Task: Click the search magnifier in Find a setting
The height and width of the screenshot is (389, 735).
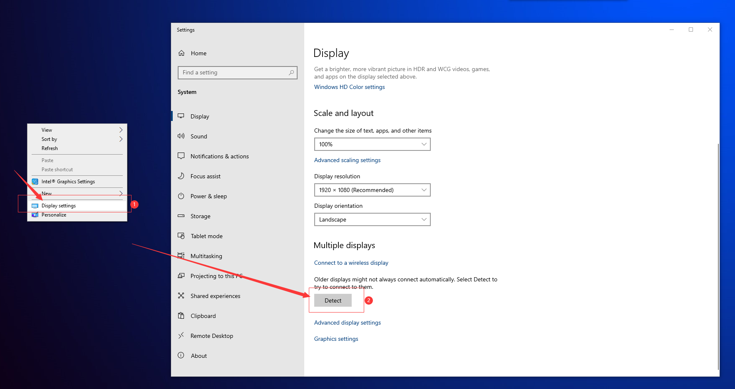Action: point(291,72)
